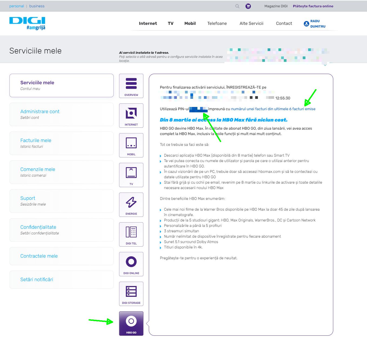Click 'Ai servicii instalate la 1 adrese.' text

pyautogui.click(x=144, y=53)
